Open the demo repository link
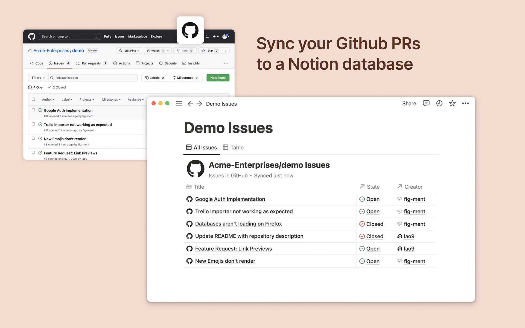 click(78, 51)
